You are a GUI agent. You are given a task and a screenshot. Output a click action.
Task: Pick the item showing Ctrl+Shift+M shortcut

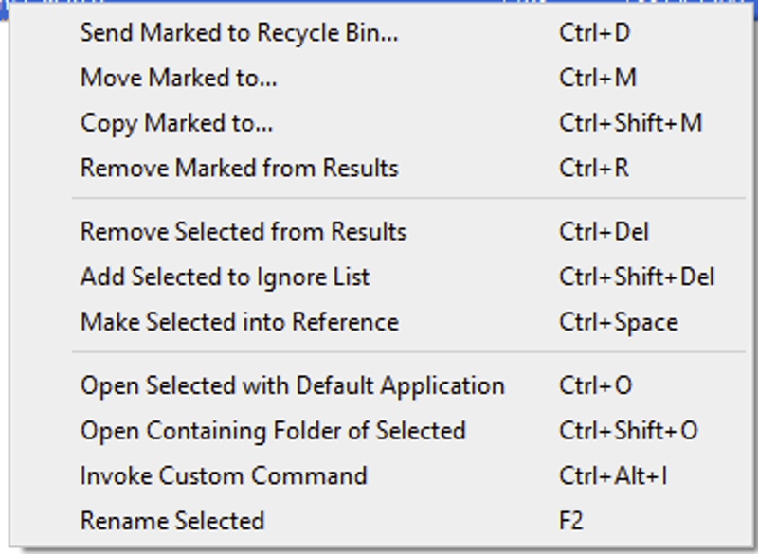[x=380, y=123]
